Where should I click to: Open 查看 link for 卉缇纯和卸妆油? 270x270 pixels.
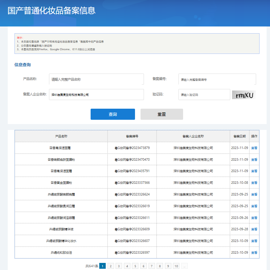[254, 252]
